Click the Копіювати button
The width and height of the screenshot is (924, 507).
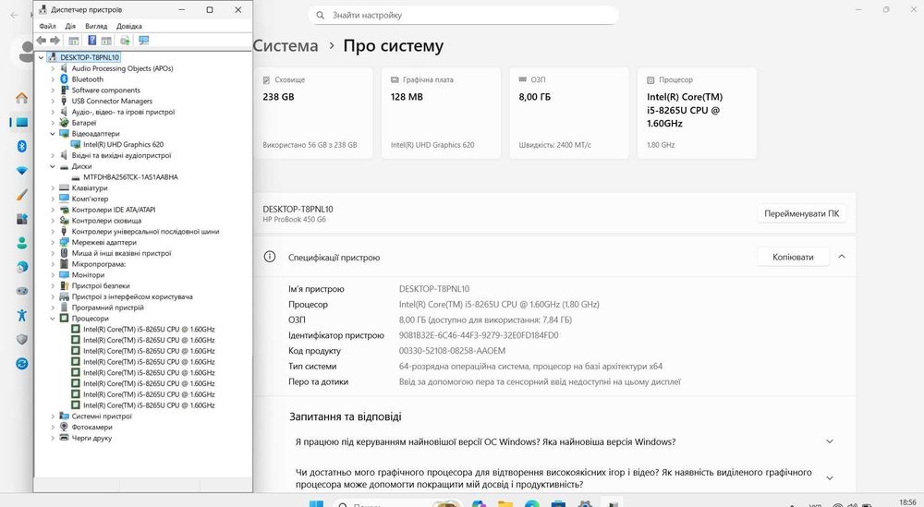pos(793,257)
